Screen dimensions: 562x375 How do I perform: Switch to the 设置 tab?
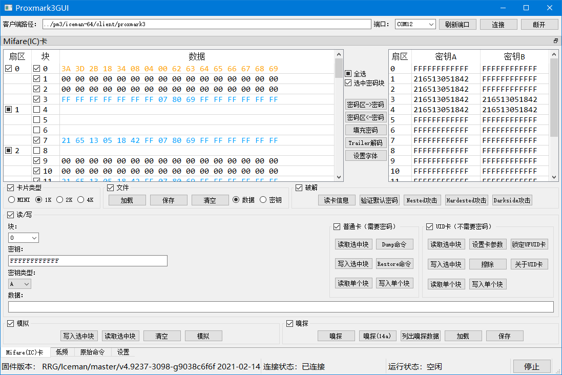pyautogui.click(x=123, y=352)
